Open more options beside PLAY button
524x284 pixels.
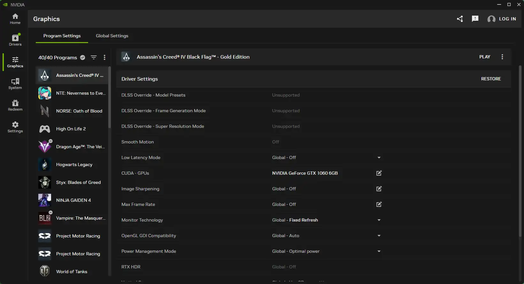(502, 57)
